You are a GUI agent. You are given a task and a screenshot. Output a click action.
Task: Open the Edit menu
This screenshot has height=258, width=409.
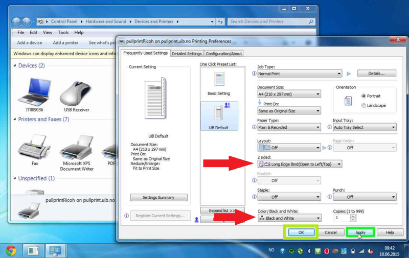coord(33,33)
